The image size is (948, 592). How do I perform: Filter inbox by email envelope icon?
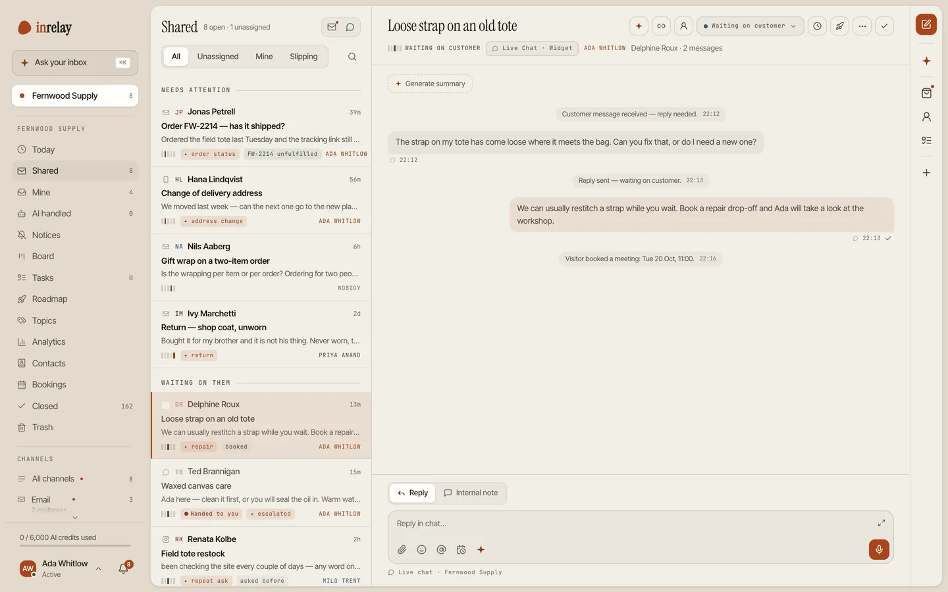tap(332, 27)
